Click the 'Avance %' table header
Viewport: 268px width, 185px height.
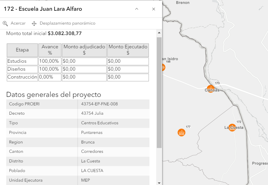click(x=50, y=50)
